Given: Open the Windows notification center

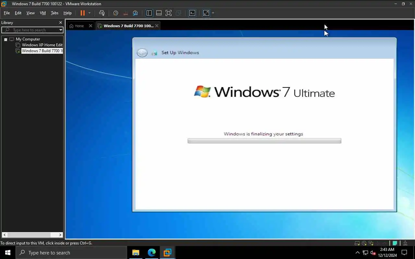Looking at the screenshot, I should click(x=404, y=253).
